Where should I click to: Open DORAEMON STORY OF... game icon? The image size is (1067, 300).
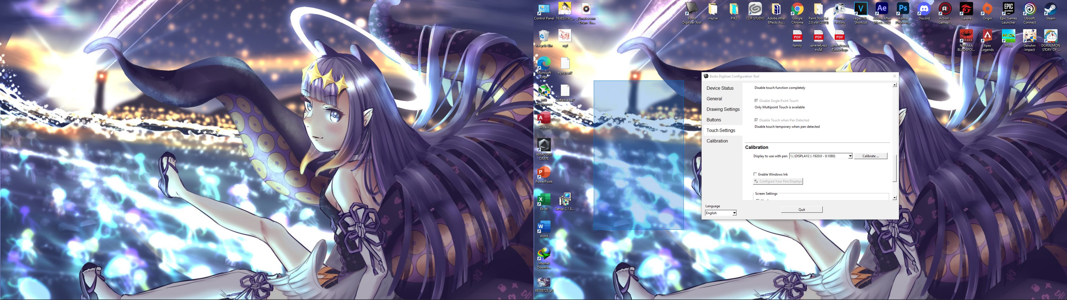coord(1051,40)
